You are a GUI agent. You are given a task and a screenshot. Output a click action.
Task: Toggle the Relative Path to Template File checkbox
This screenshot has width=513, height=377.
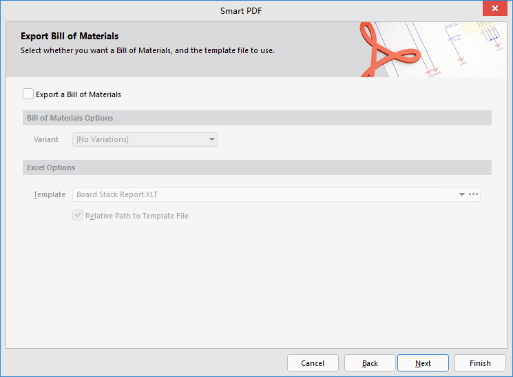pyautogui.click(x=78, y=216)
